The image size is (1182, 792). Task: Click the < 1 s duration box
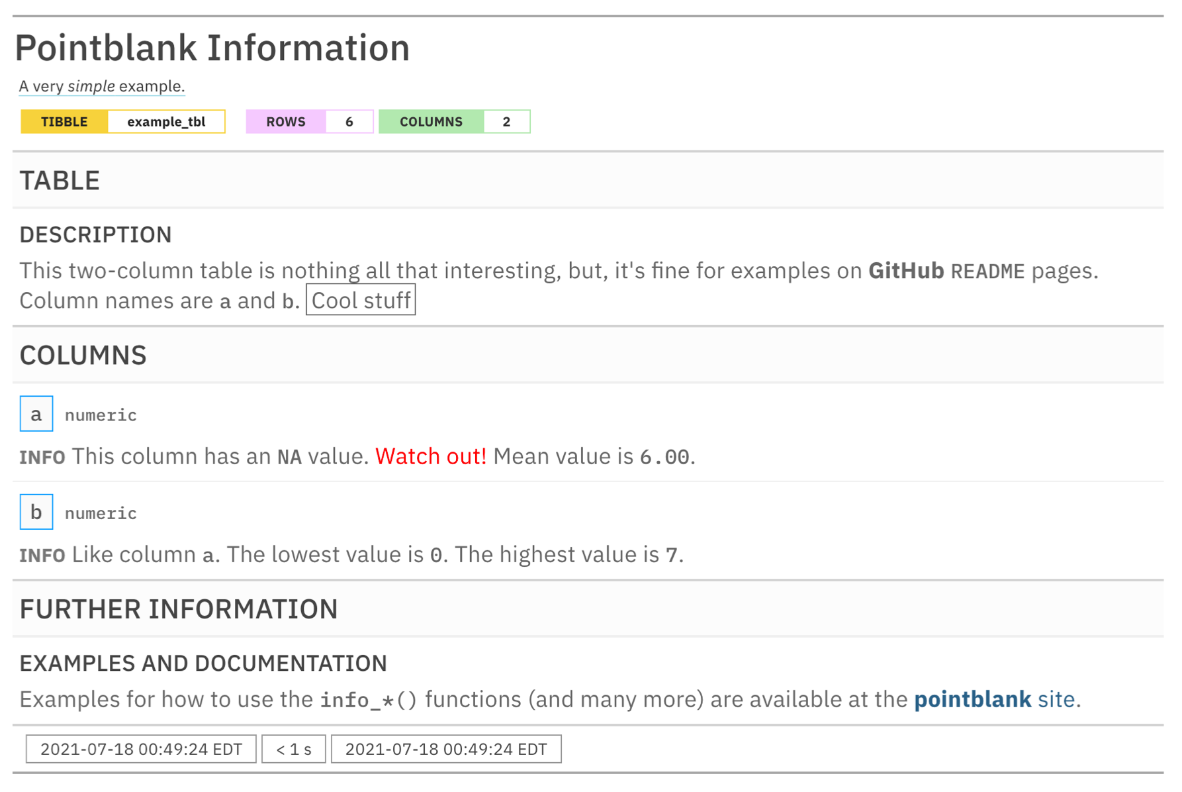pos(294,749)
